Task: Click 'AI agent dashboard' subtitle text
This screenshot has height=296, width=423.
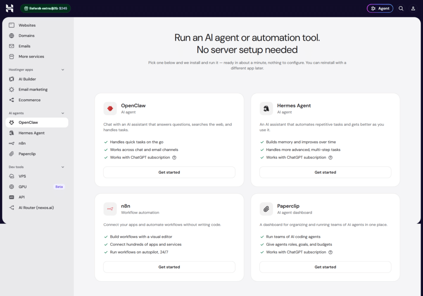Action: click(x=294, y=212)
